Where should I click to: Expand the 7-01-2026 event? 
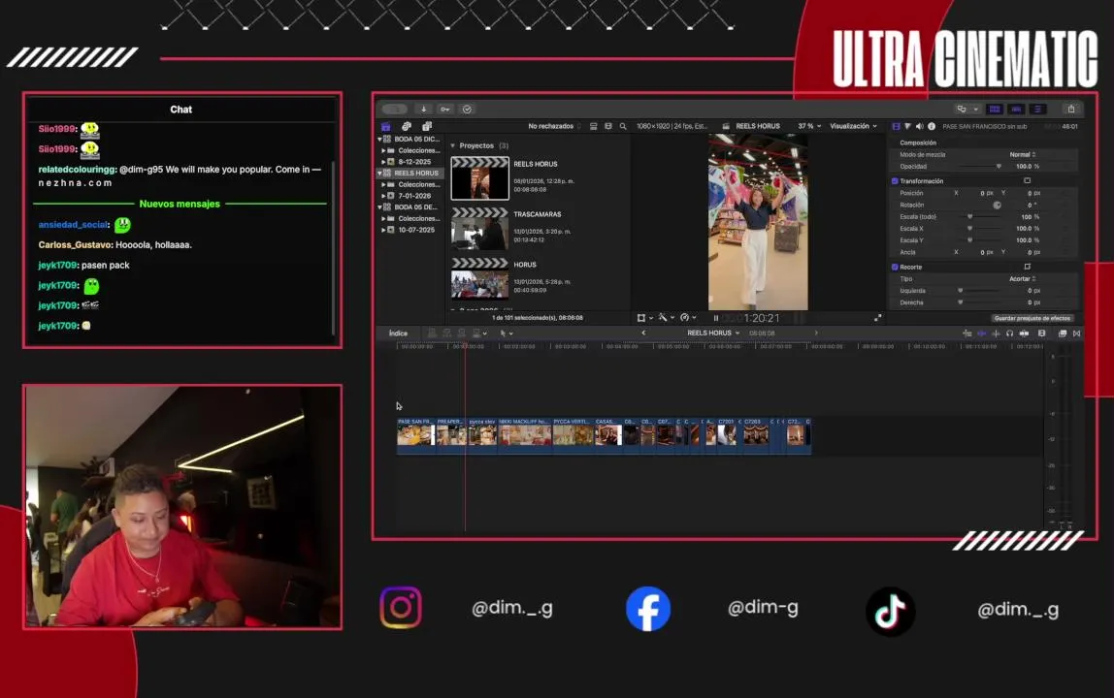tap(383, 196)
